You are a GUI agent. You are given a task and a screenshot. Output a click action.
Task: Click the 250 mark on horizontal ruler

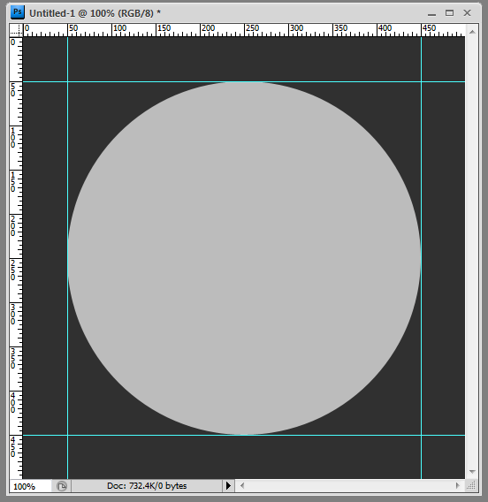pyautogui.click(x=252, y=28)
